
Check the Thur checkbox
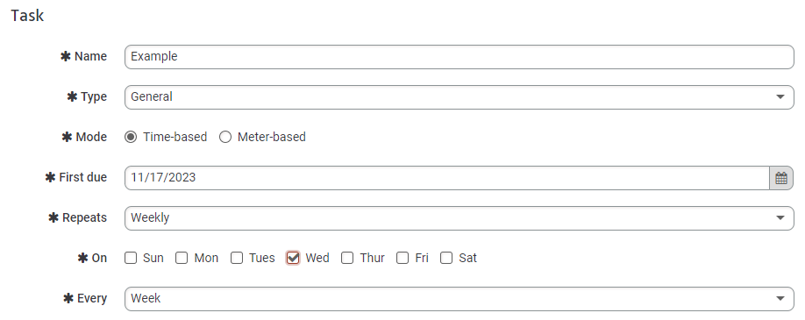coord(347,258)
